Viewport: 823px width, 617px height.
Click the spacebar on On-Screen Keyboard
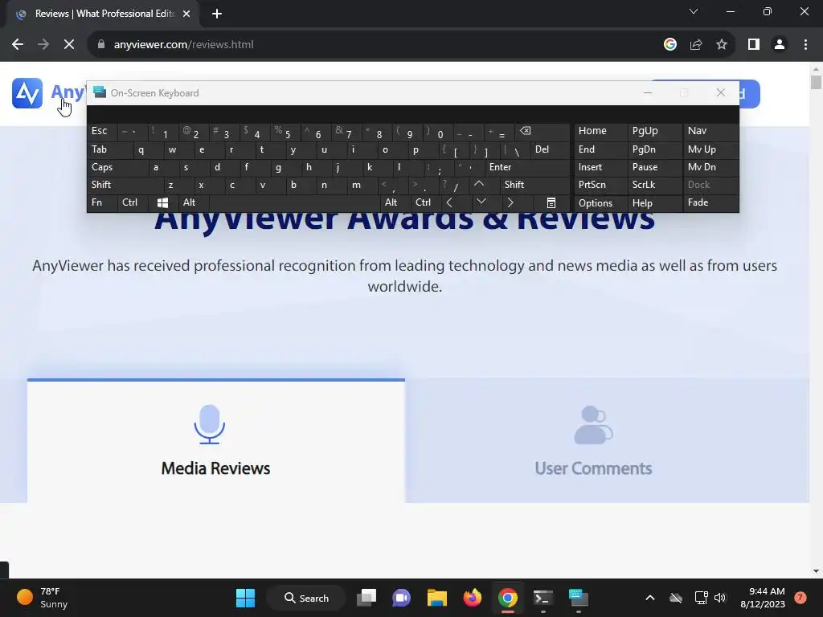click(294, 203)
